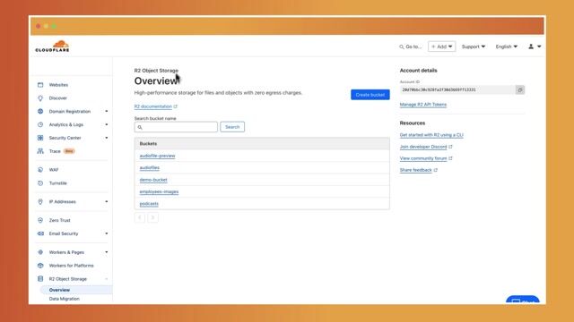The height and width of the screenshot is (322, 574).
Task: Click the Discover lightbulb icon
Action: [40, 97]
